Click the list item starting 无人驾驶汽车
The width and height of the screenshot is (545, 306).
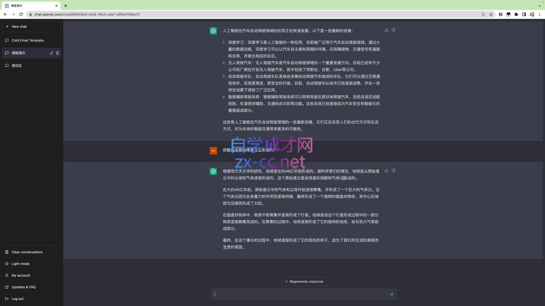point(304,66)
